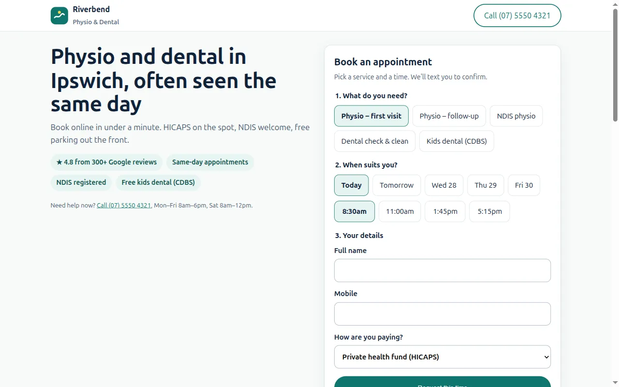The width and height of the screenshot is (619, 387).
Task: Click the '2. When suits you?' label
Action: [x=366, y=165]
